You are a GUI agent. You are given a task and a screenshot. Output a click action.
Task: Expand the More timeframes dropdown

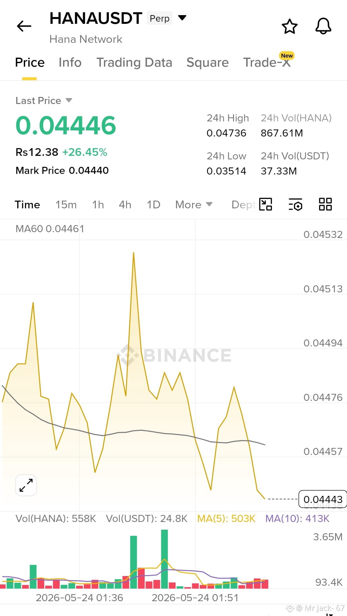pyautogui.click(x=194, y=204)
